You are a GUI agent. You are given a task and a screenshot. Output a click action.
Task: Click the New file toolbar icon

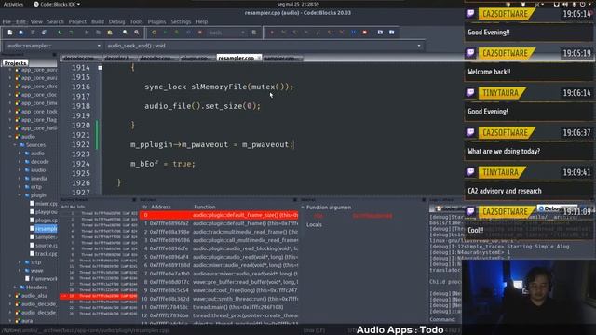(x=10, y=33)
